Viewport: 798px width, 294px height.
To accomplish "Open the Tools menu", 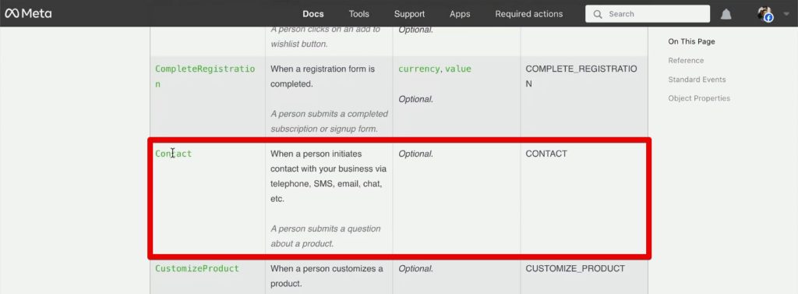I will click(x=358, y=14).
